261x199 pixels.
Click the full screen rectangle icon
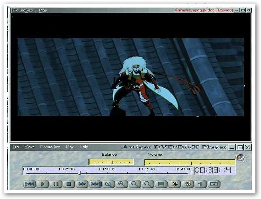pos(161,184)
